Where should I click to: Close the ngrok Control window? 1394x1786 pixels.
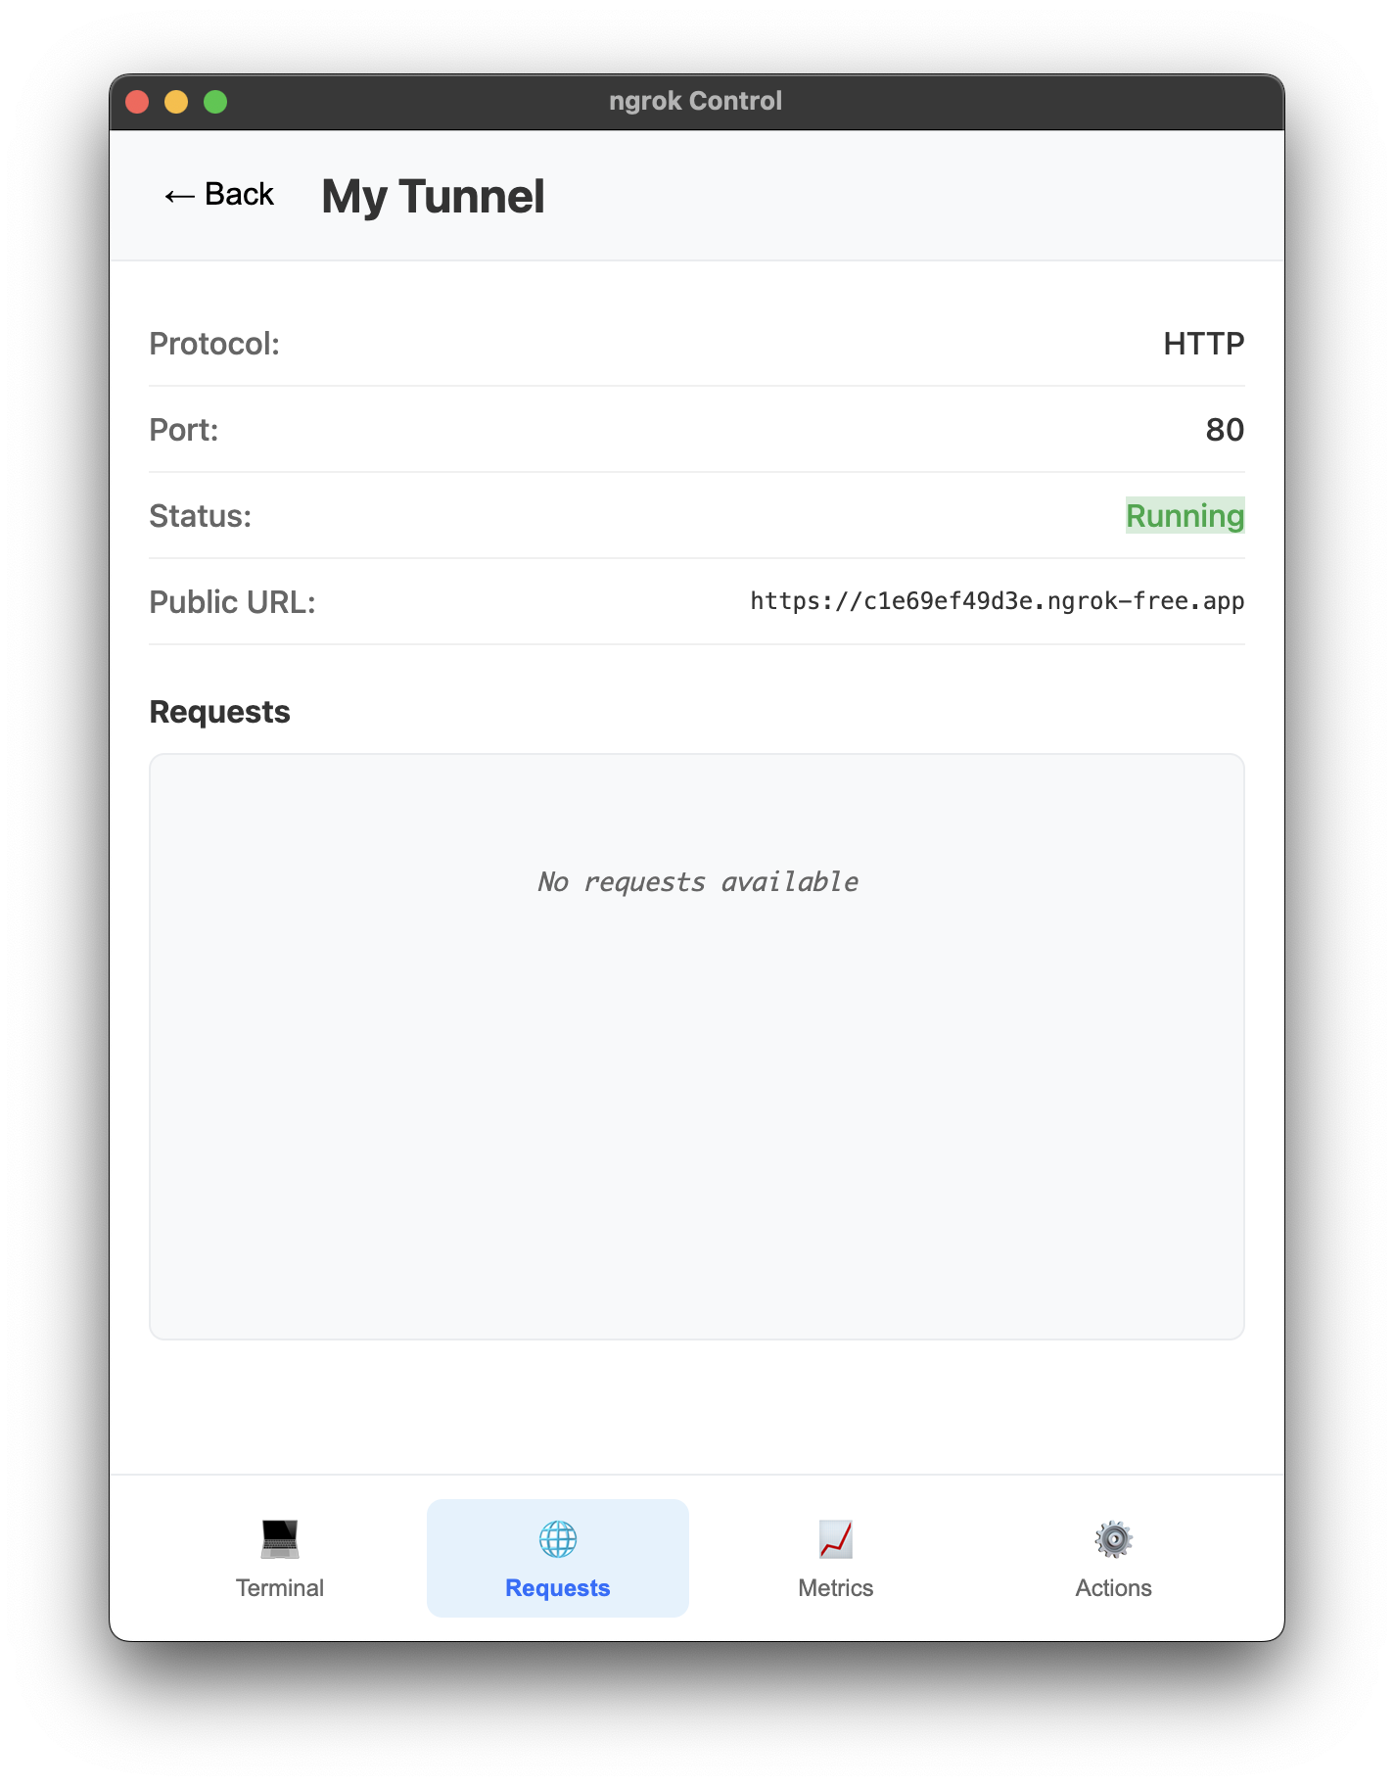point(137,102)
